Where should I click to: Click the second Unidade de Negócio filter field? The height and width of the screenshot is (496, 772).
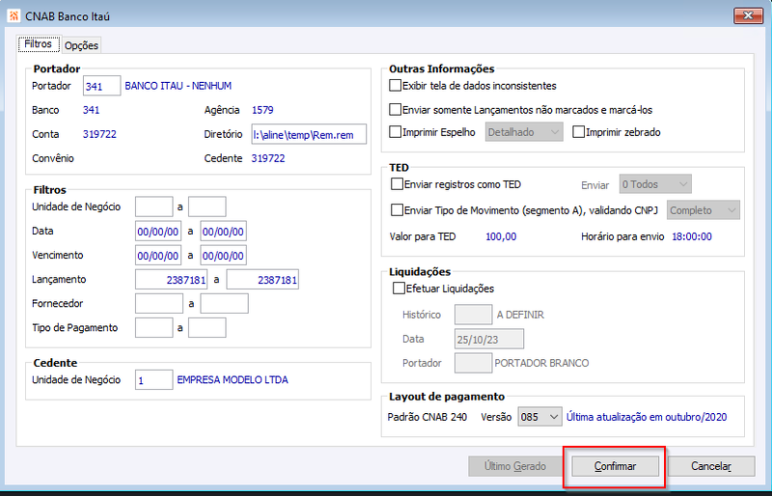[x=207, y=207]
